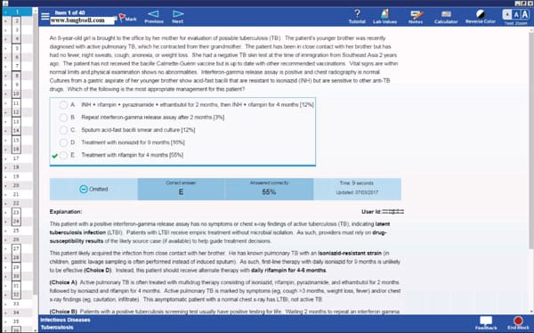This screenshot has height=333, width=534.
Task: Open Lab Values reference
Action: (384, 17)
